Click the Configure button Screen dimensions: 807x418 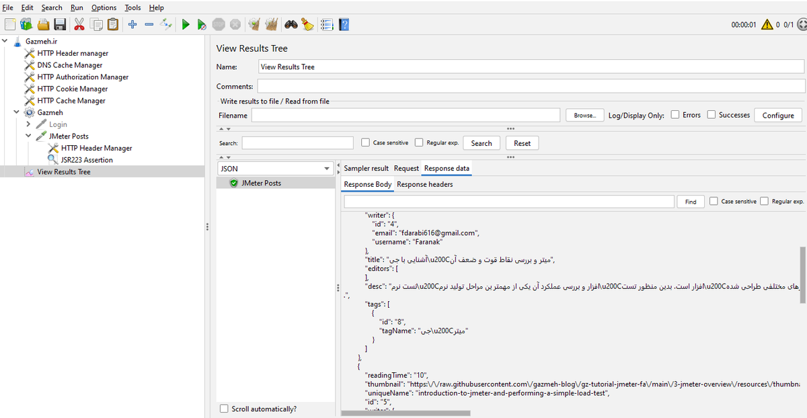pyautogui.click(x=778, y=115)
